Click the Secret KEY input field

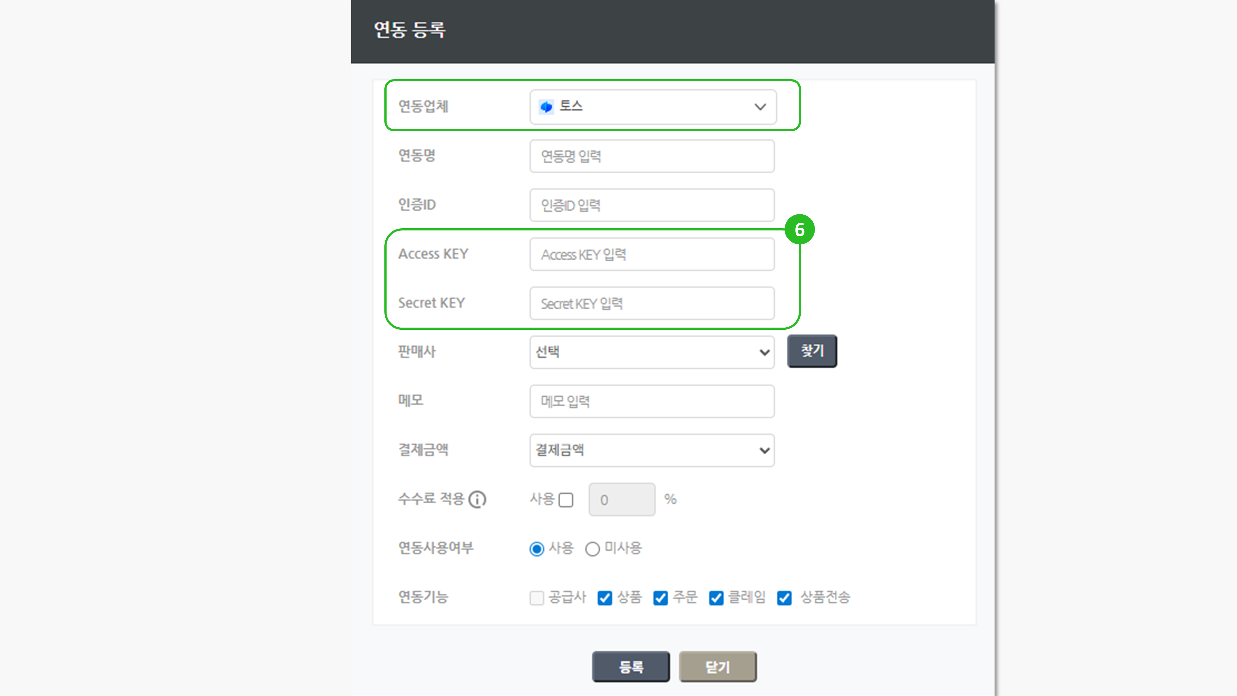pyautogui.click(x=652, y=303)
